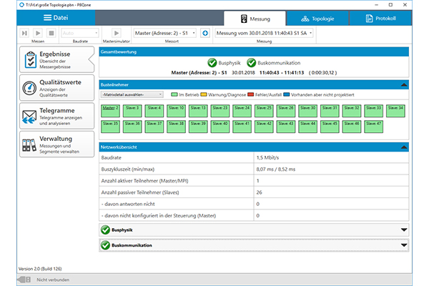
Task: Click the Messung tab device icon
Action: [x=244, y=19]
